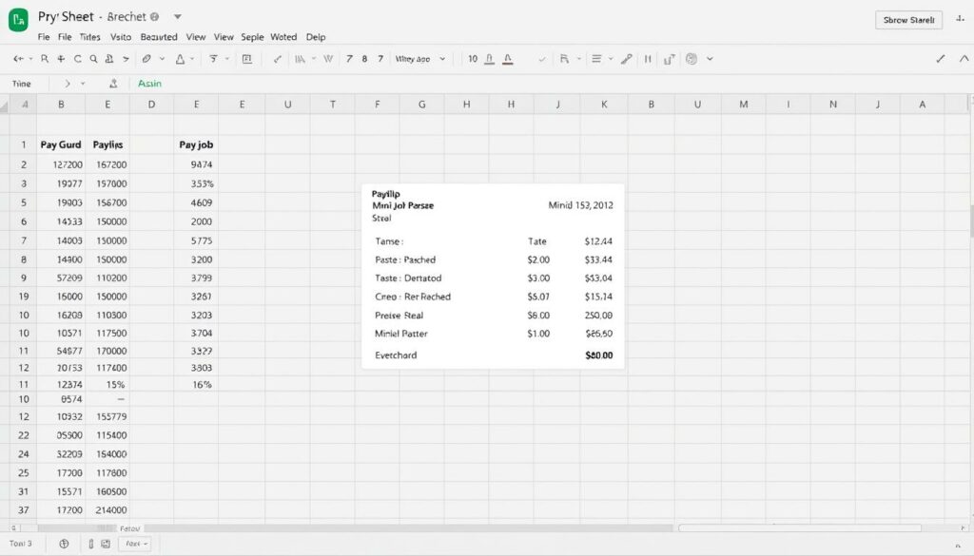Click the horizontal lines align icon
This screenshot has height=556, width=974.
[596, 59]
